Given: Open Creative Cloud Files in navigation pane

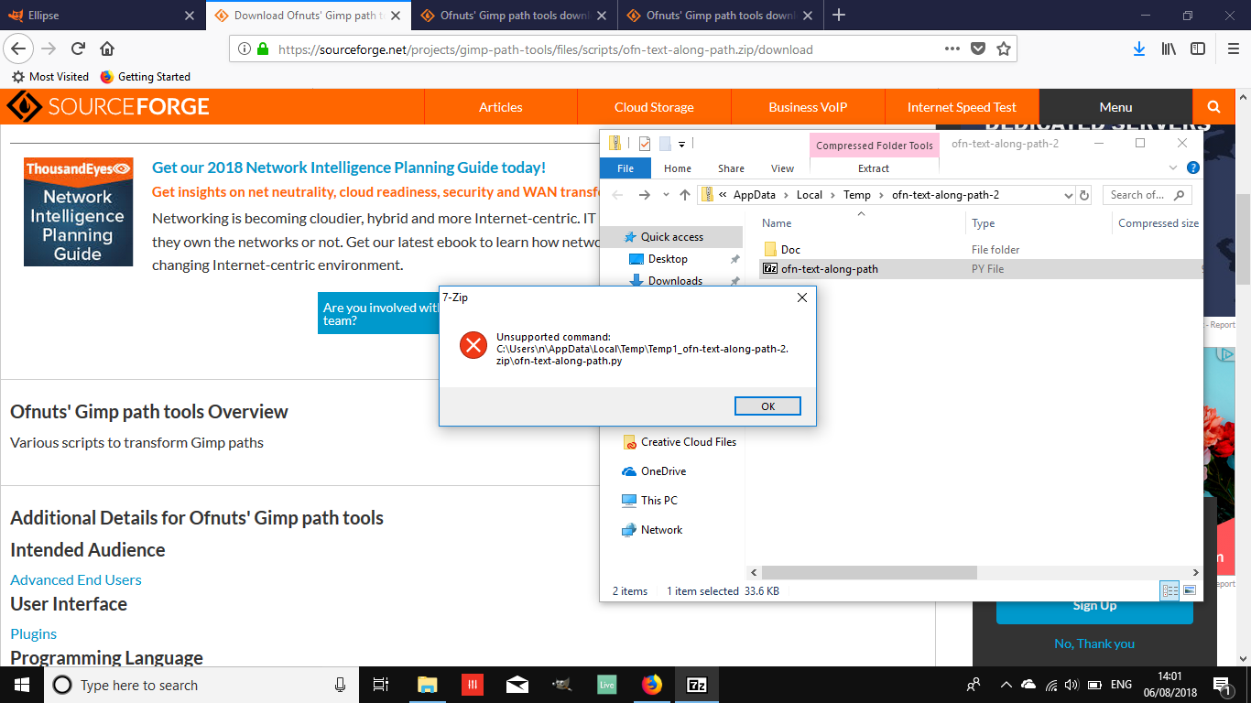Looking at the screenshot, I should tap(688, 442).
